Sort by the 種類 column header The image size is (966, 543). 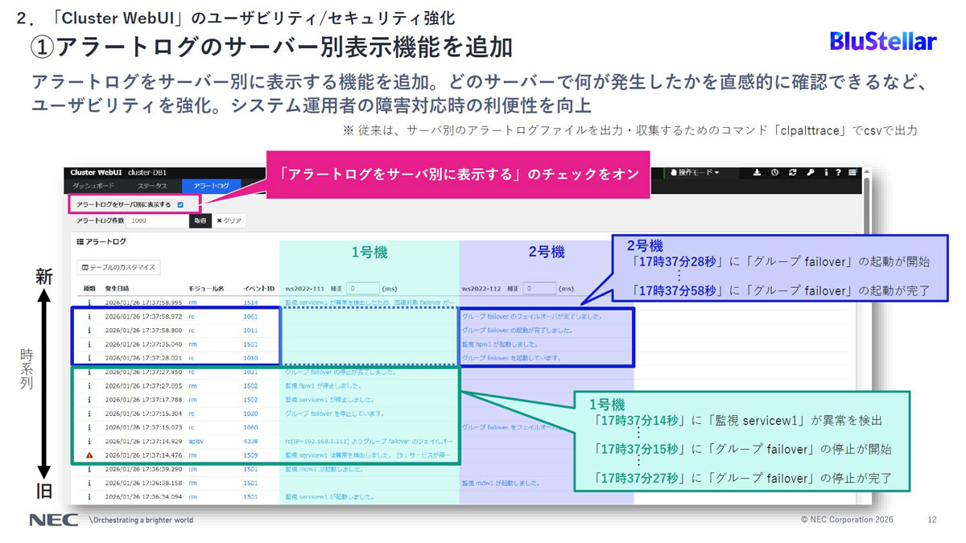tap(89, 288)
